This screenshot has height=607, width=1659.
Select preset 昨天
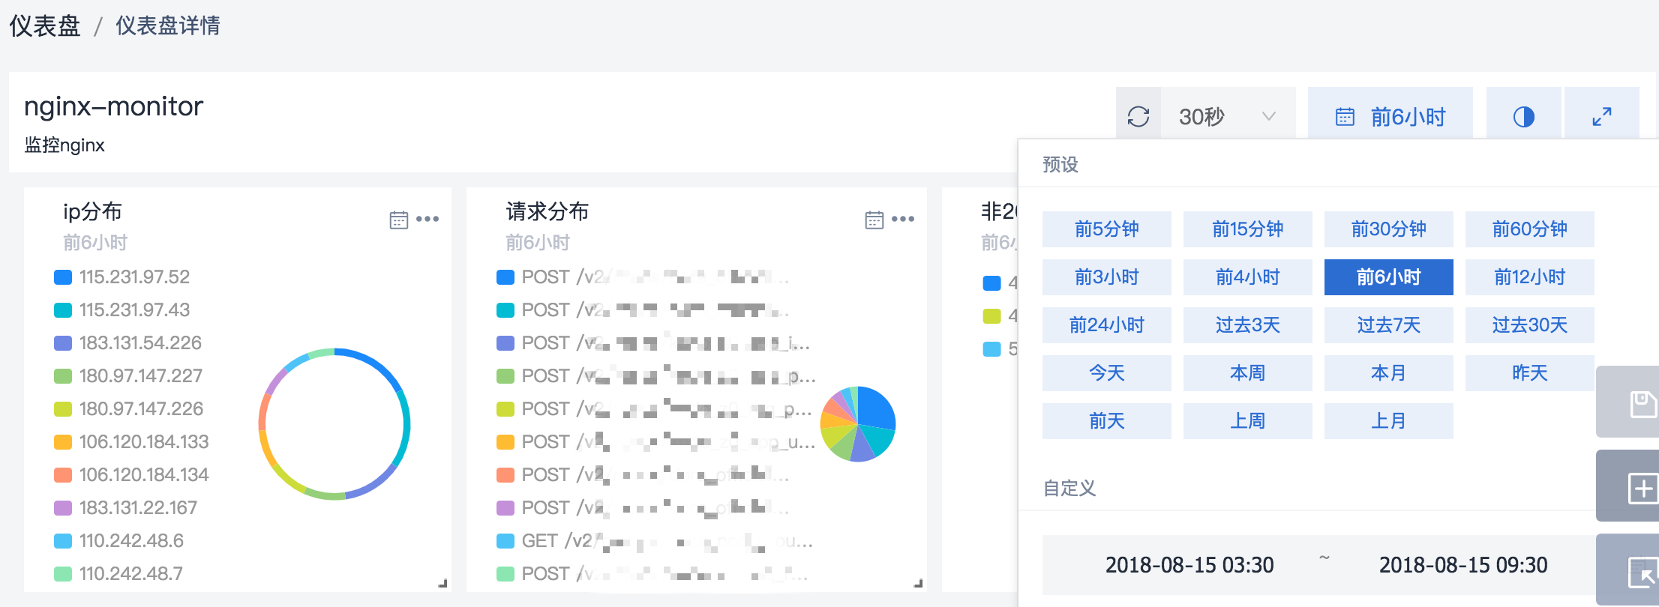pos(1529,372)
